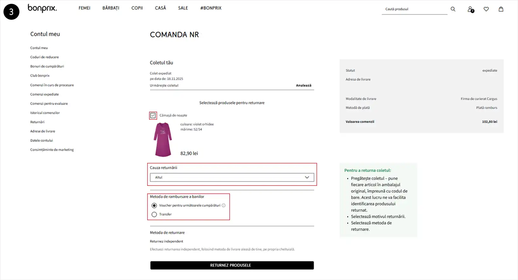Open the BĂRBAȚI menu
The width and height of the screenshot is (518, 280).
coord(111,8)
